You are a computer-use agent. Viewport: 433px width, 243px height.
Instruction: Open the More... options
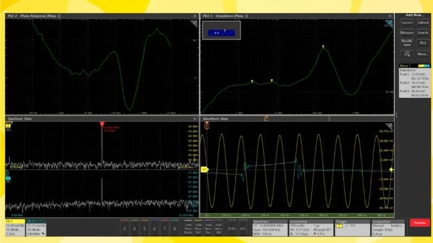tap(423, 54)
